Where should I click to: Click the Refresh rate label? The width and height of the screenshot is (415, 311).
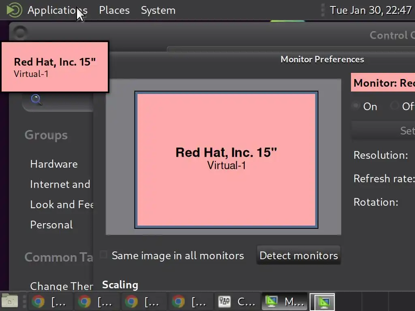(384, 179)
